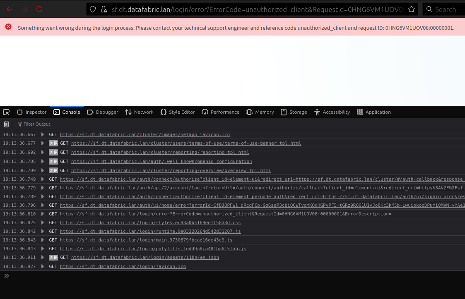This screenshot has width=465, height=299.
Task: Click the red error icon in the banner
Action: [8, 26]
